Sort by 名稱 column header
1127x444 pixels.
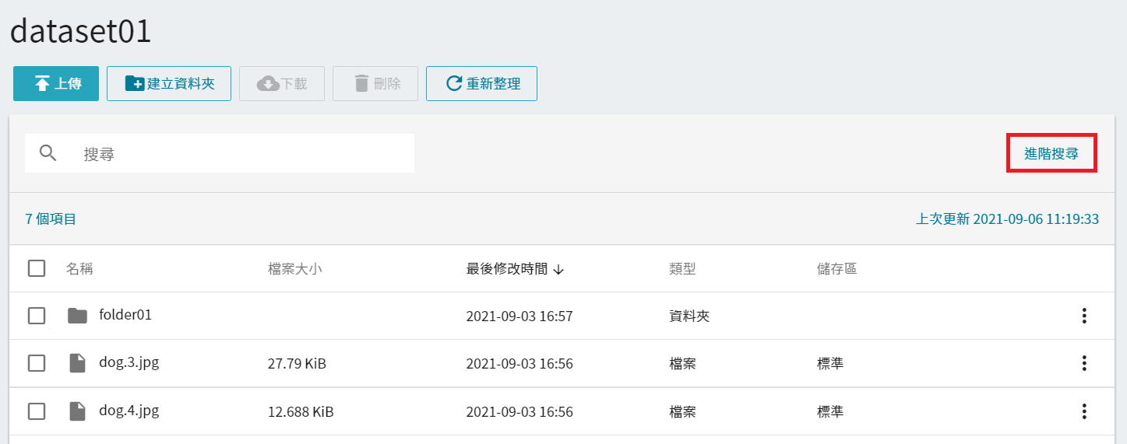click(79, 269)
